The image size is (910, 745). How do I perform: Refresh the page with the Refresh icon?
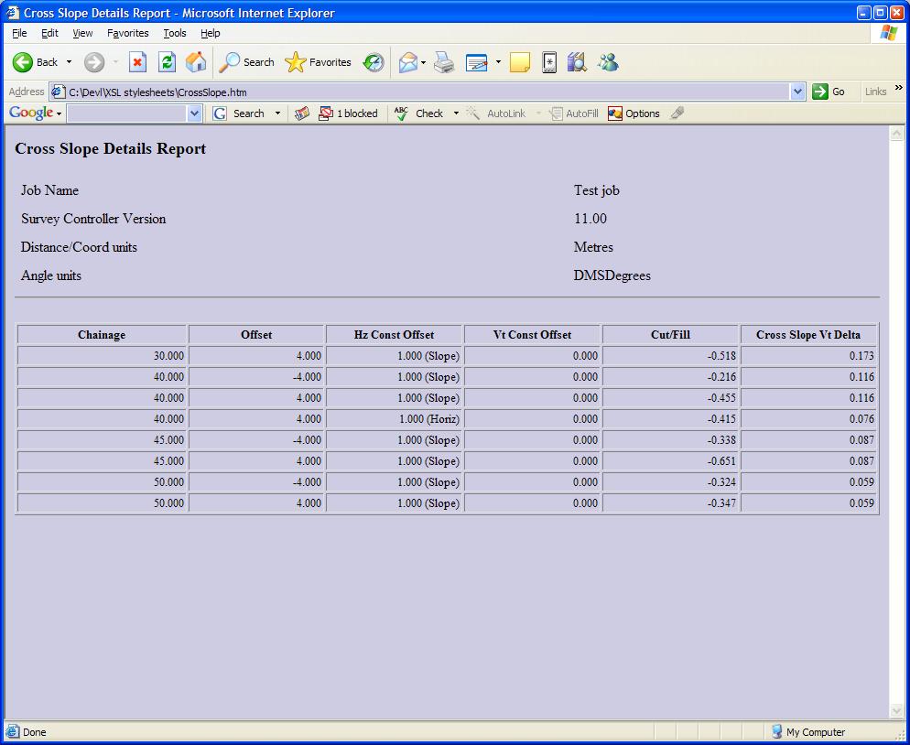point(167,62)
